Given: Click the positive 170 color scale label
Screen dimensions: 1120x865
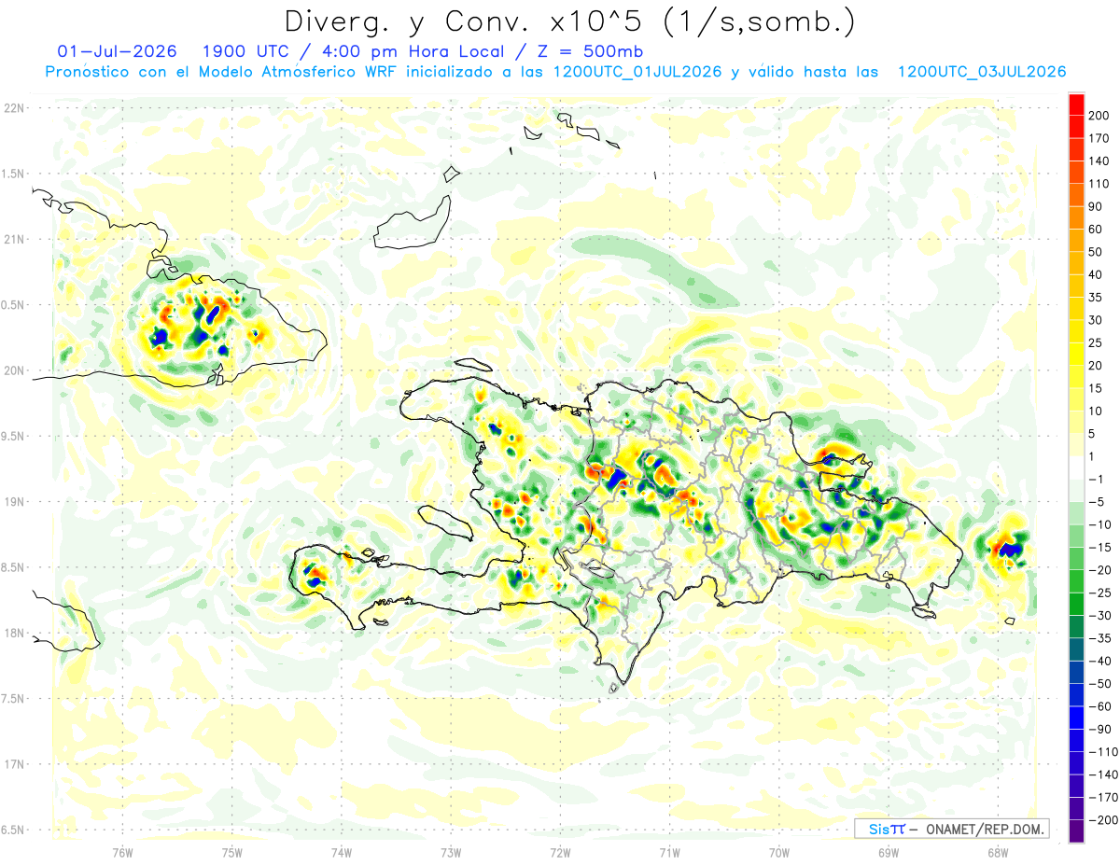Looking at the screenshot, I should [x=1100, y=138].
